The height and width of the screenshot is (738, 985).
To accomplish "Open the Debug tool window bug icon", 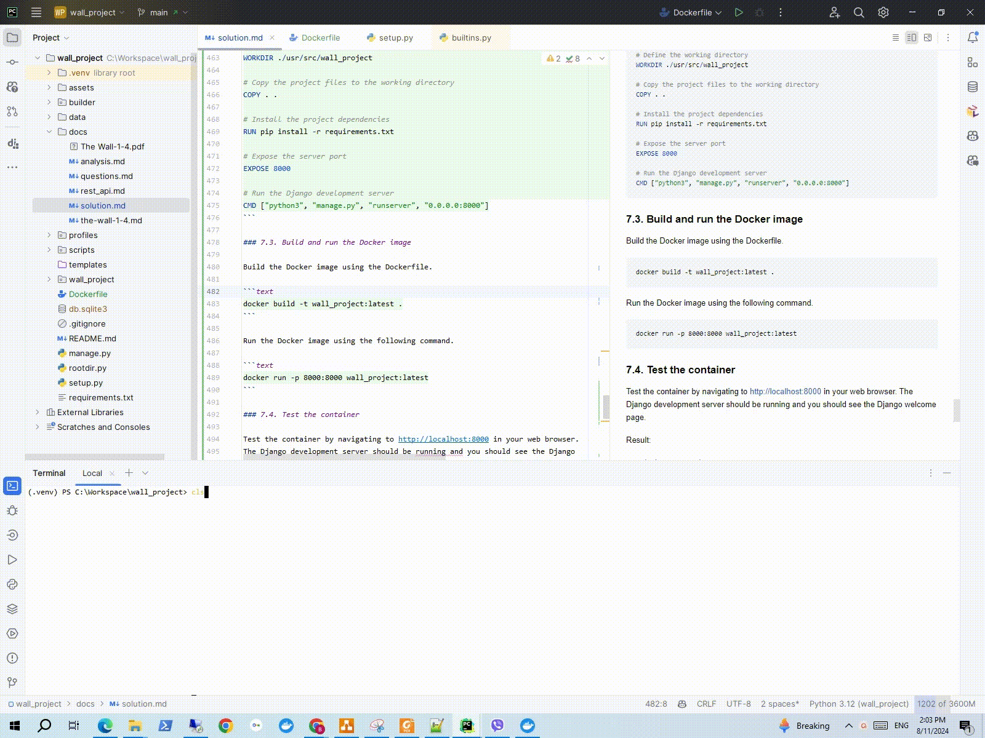I will point(12,510).
